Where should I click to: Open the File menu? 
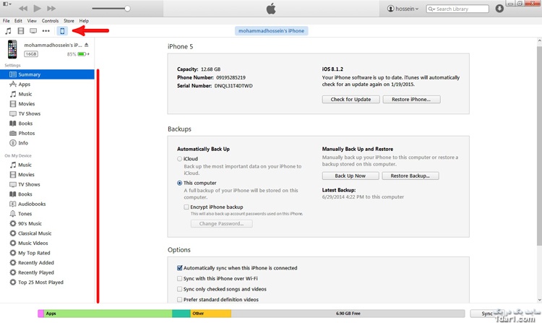click(x=7, y=21)
